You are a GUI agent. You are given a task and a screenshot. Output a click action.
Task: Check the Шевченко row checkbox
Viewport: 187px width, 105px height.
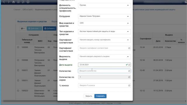[x=18, y=91]
